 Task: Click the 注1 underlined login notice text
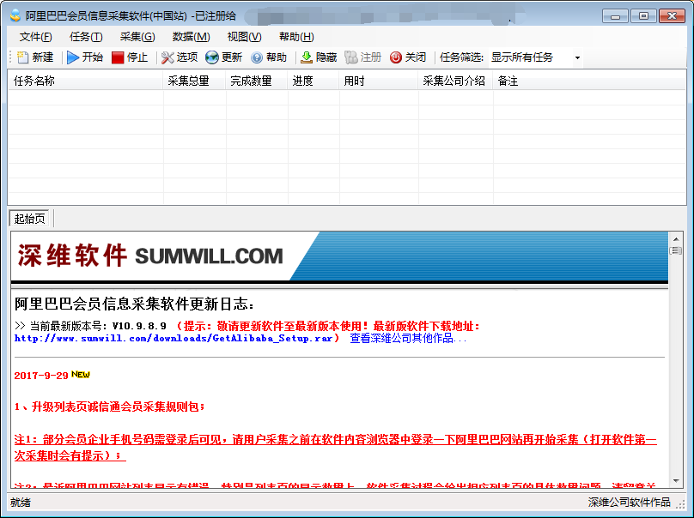coord(336,448)
